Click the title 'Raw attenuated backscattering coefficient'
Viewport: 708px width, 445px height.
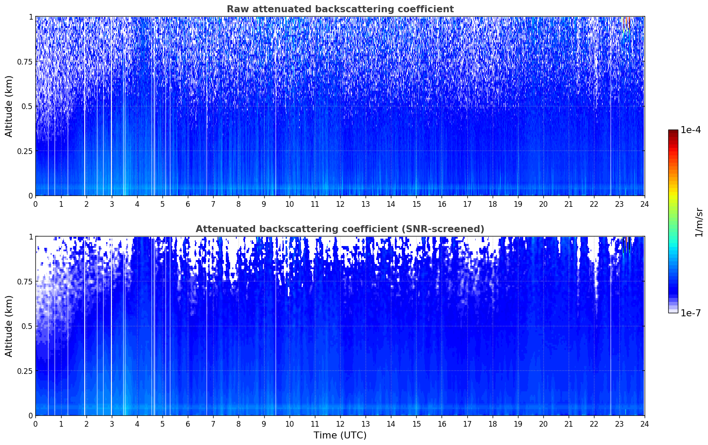pyautogui.click(x=340, y=9)
